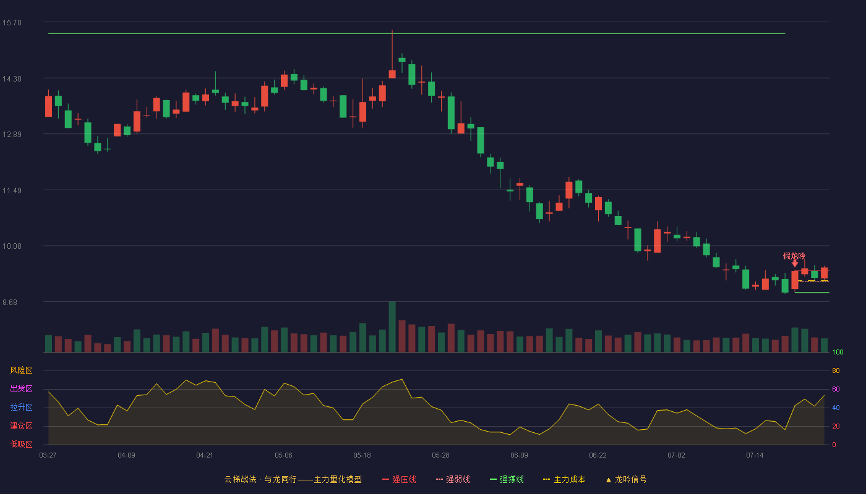Screen dimensions: 866x494
Task: Click the 05-06 date label
Action: coord(283,455)
